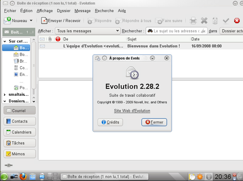Image resolution: width=243 pixels, height=181 pixels.
Task: Switch to the Calendriers view
Action: pyautogui.click(x=19, y=132)
